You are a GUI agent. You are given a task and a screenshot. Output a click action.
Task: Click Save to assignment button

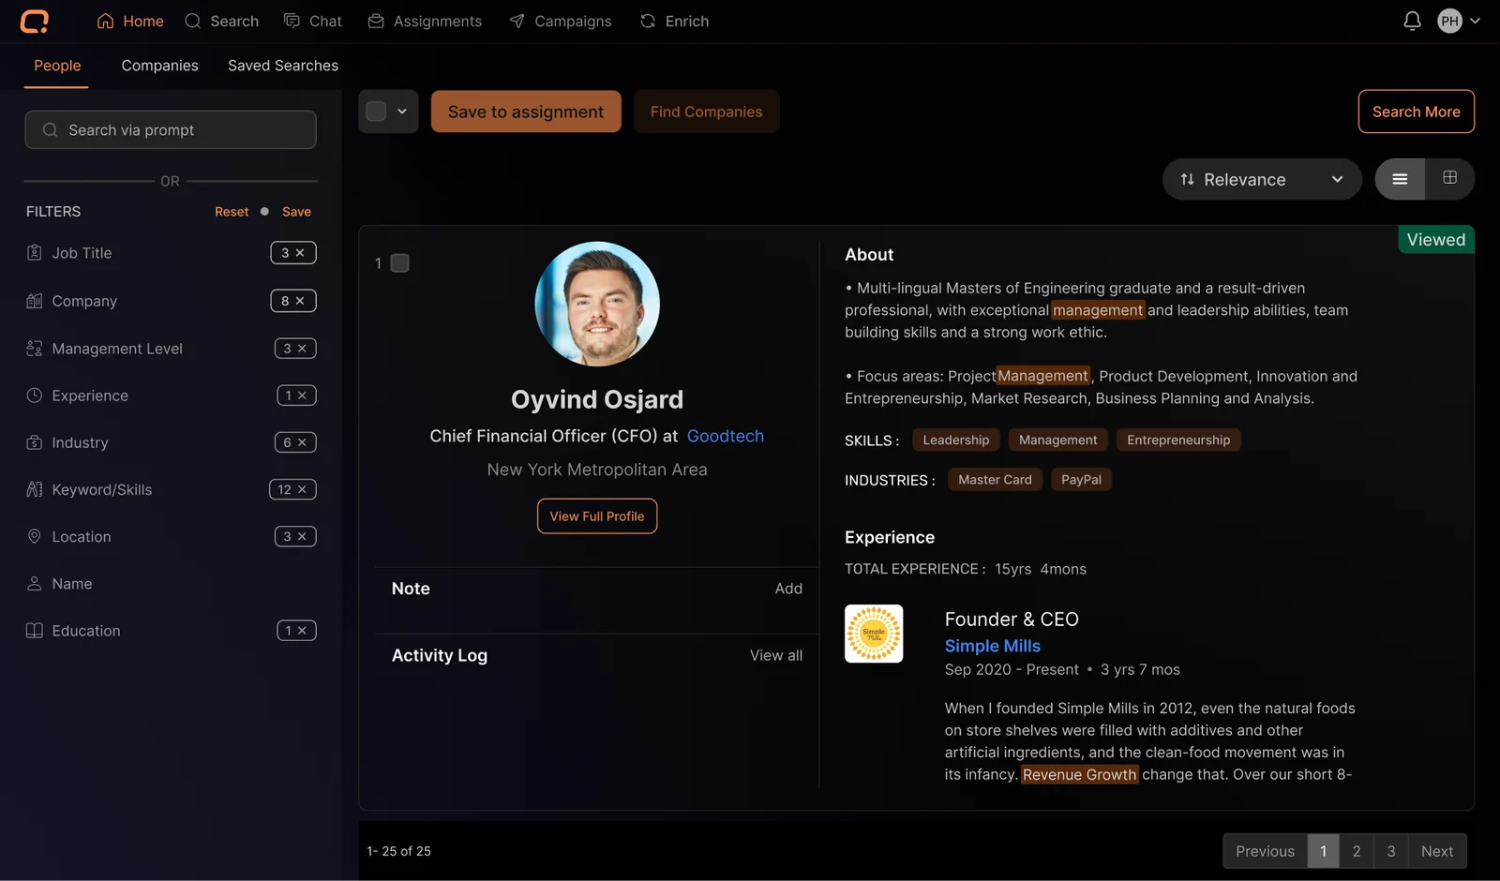point(526,112)
